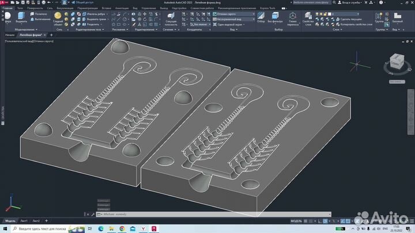This screenshot has width=415, height=233.
Task: Click the Гизмо переноса icon
Action: [x=292, y=19]
